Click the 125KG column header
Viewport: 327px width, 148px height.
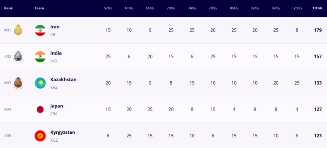tap(297, 8)
